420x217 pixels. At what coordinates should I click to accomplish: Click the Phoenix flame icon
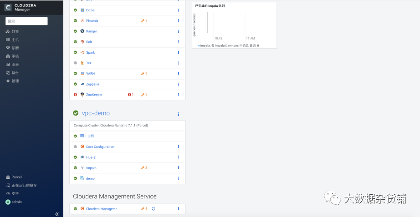[82, 20]
